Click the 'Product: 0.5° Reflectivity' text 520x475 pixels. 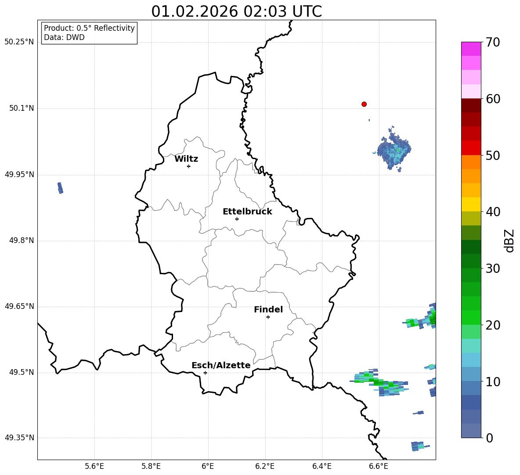(x=89, y=28)
